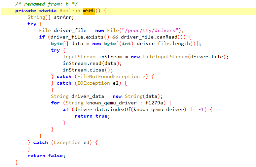This screenshot has width=256, height=167.
Task: Click the "/proc/tty/drivers" string literal
Action: click(150, 30)
